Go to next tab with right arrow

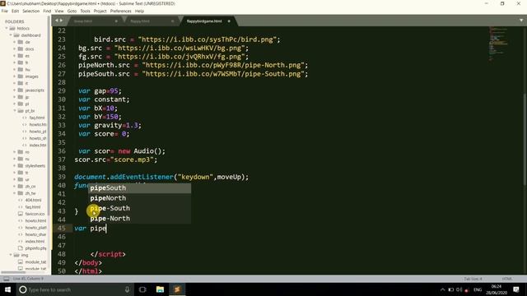[61, 21]
